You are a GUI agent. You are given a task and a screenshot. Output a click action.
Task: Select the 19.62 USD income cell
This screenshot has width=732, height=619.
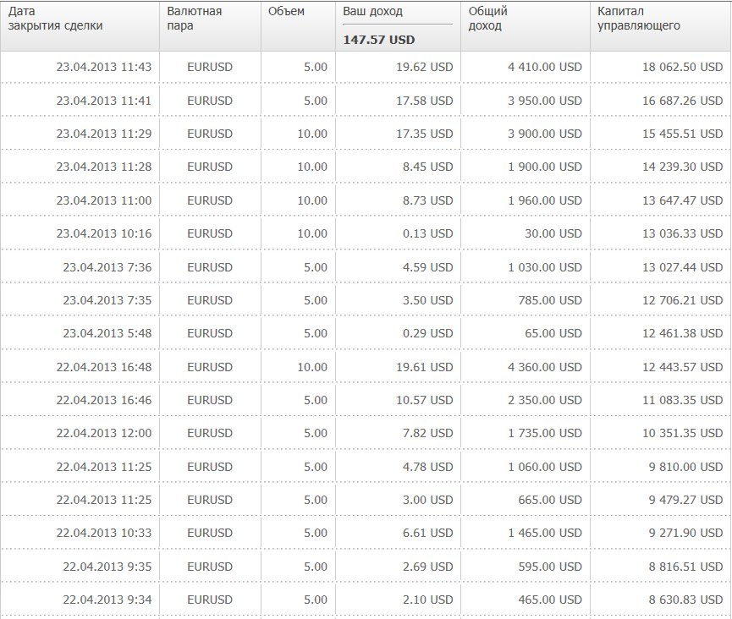[429, 68]
